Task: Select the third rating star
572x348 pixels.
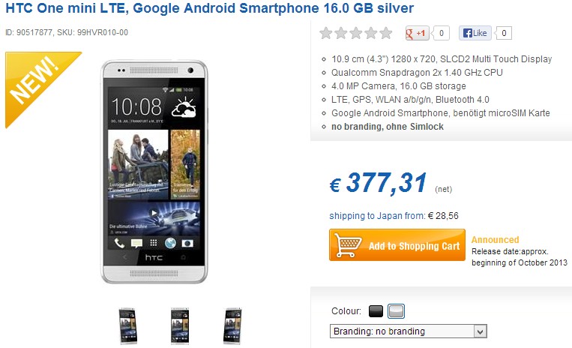Action: point(355,33)
